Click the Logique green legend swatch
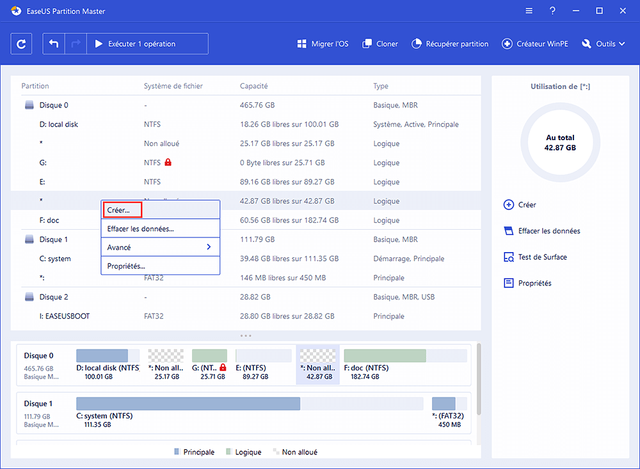The image size is (640, 469). (x=228, y=452)
